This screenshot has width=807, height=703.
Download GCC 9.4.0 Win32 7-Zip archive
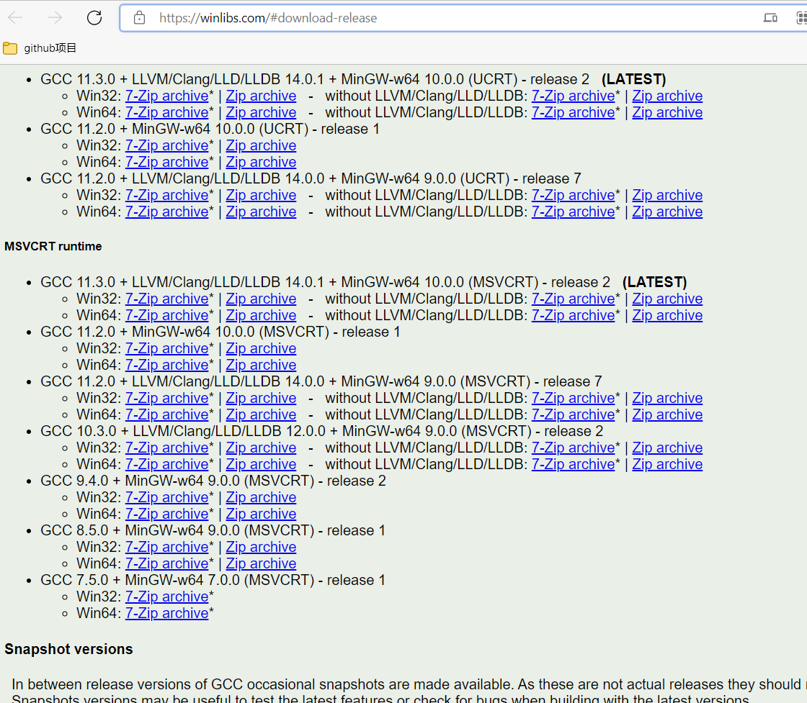pos(166,497)
